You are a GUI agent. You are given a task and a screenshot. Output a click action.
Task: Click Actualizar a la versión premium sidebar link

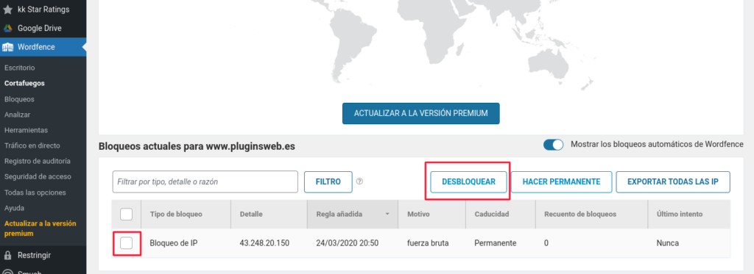(40, 228)
